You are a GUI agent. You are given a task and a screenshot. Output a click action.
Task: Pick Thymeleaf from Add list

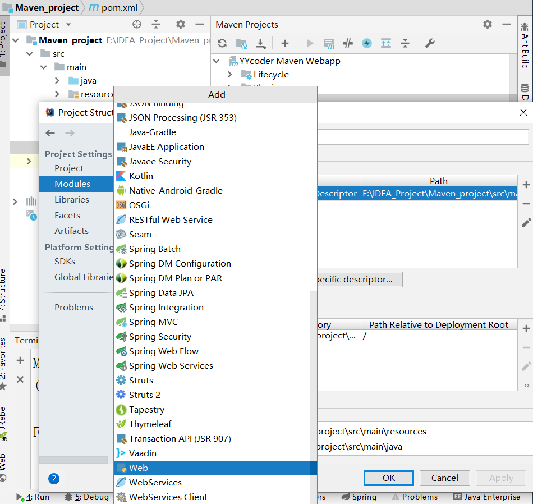212,424
